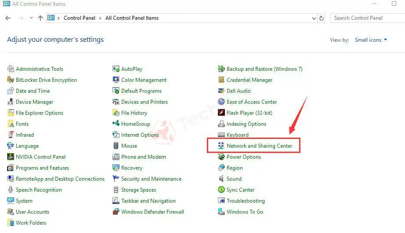This screenshot has height=233, width=405.
Task: Open the User Accounts link
Action: 33,212
